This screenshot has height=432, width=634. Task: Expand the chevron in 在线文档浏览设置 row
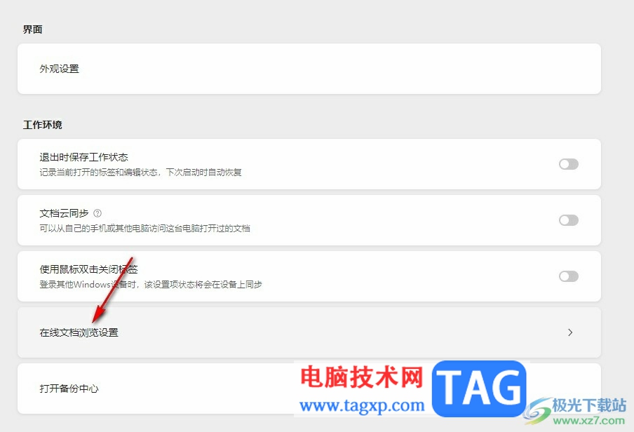[x=570, y=332]
